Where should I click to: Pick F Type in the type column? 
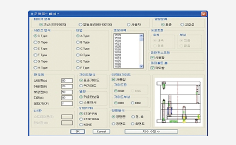pyautogui.click(x=78, y=68)
